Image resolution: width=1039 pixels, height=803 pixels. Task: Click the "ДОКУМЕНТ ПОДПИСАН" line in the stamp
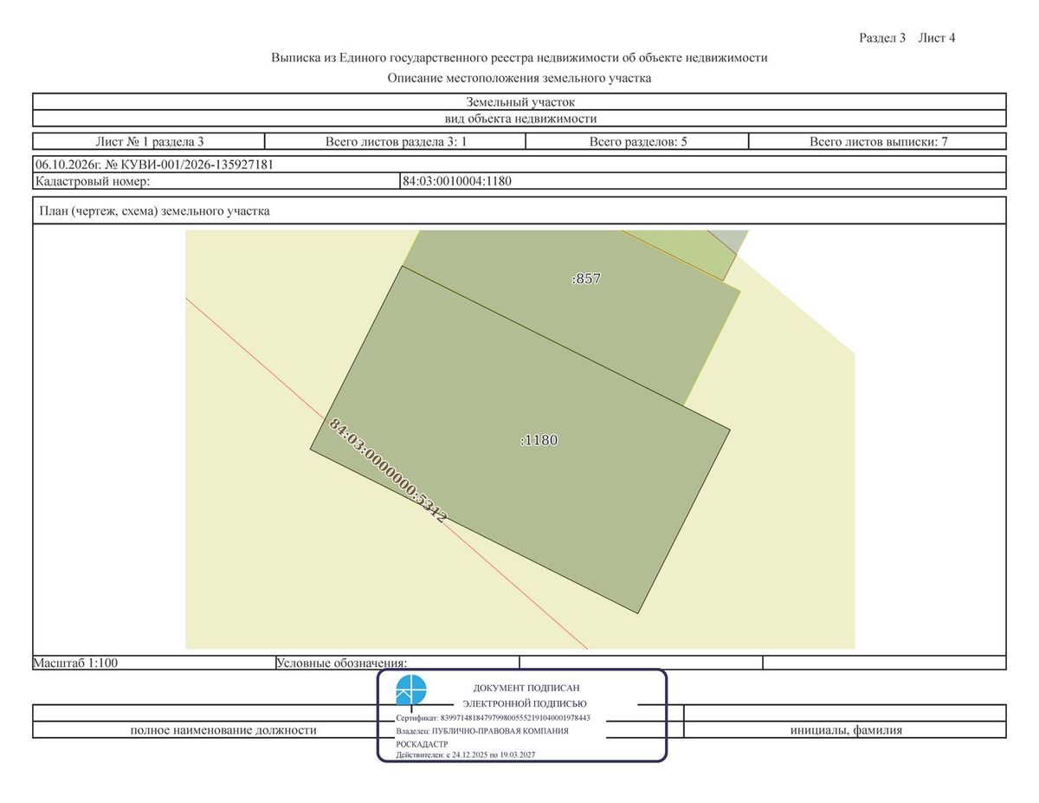point(525,687)
